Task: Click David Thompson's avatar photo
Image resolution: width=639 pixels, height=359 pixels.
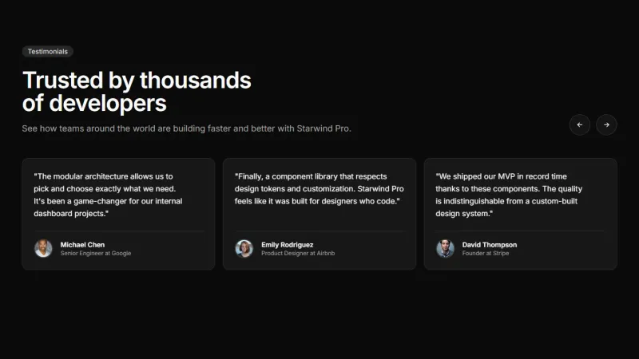Action: point(445,248)
